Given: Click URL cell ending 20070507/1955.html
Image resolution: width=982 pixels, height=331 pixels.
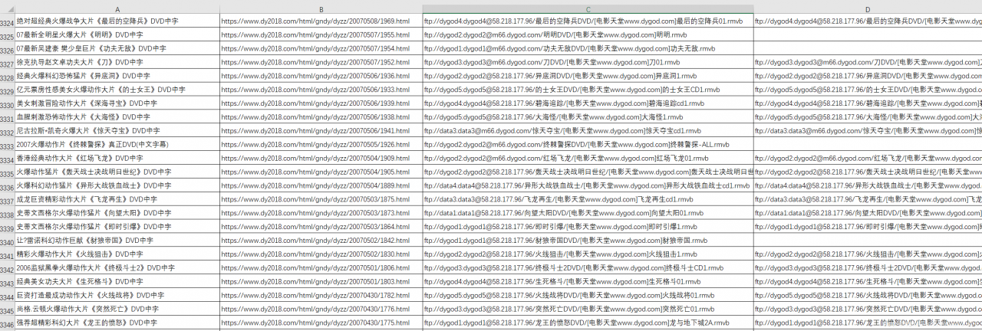Looking at the screenshot, I should [x=321, y=34].
